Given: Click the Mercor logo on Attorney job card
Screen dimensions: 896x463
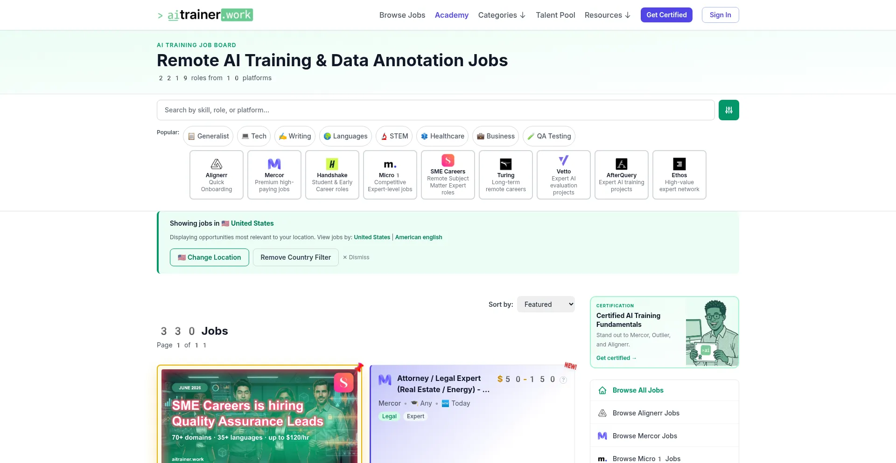Looking at the screenshot, I should tap(385, 380).
